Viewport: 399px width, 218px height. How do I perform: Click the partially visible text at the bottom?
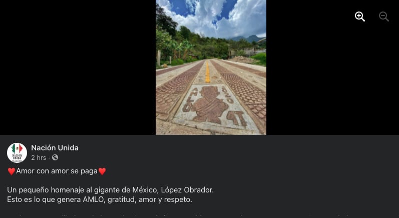coord(178,216)
